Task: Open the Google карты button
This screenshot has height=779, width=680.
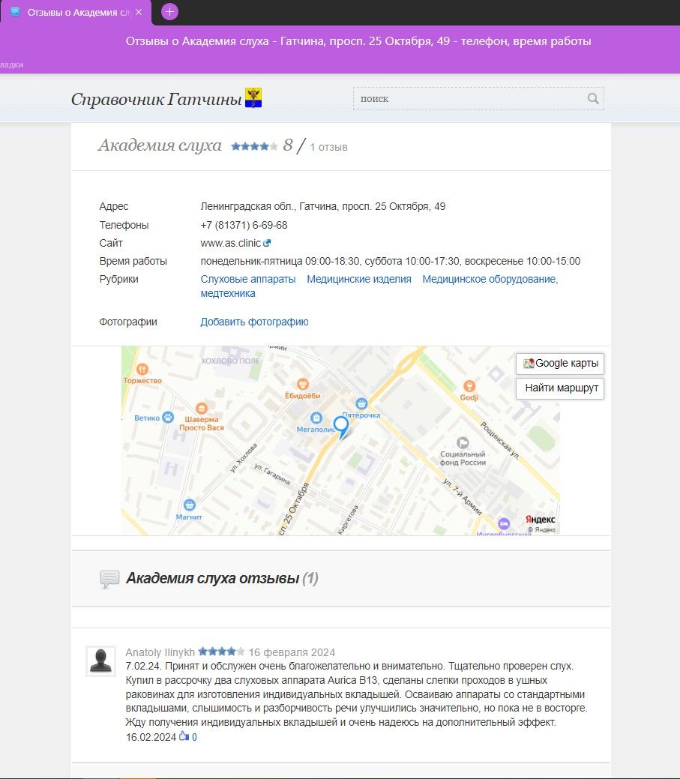Action: click(560, 364)
